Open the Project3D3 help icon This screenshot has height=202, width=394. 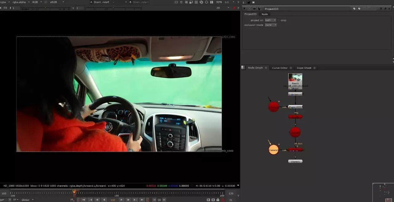pyautogui.click(x=381, y=9)
